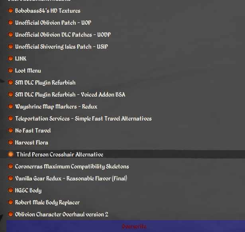245x232 pixels.
Task: Select Wayshrine Map Markers - Redux entry
Action: click(x=56, y=107)
